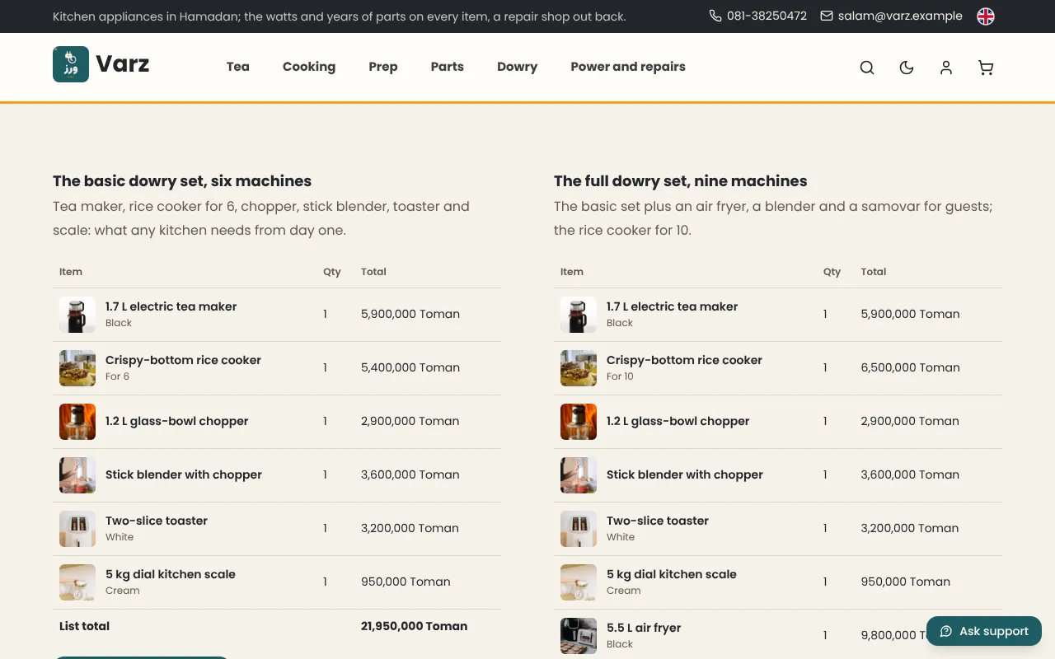Click the Varz logo icon
Viewport: 1055px width, 659px height.
click(x=71, y=64)
